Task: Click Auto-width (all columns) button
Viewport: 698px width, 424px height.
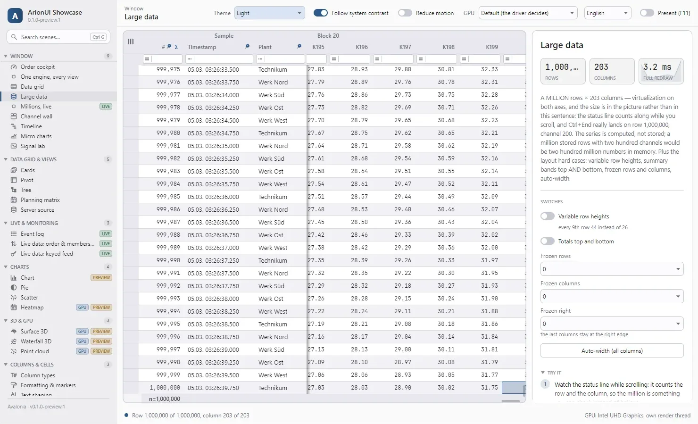Action: click(x=612, y=350)
